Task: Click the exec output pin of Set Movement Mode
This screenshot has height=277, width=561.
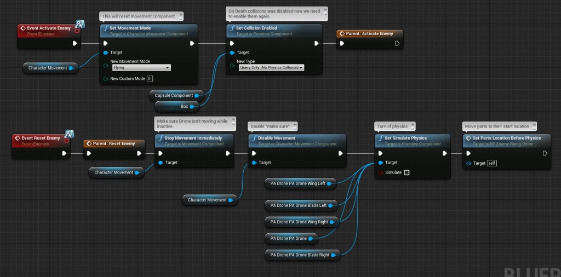Action: coord(192,43)
